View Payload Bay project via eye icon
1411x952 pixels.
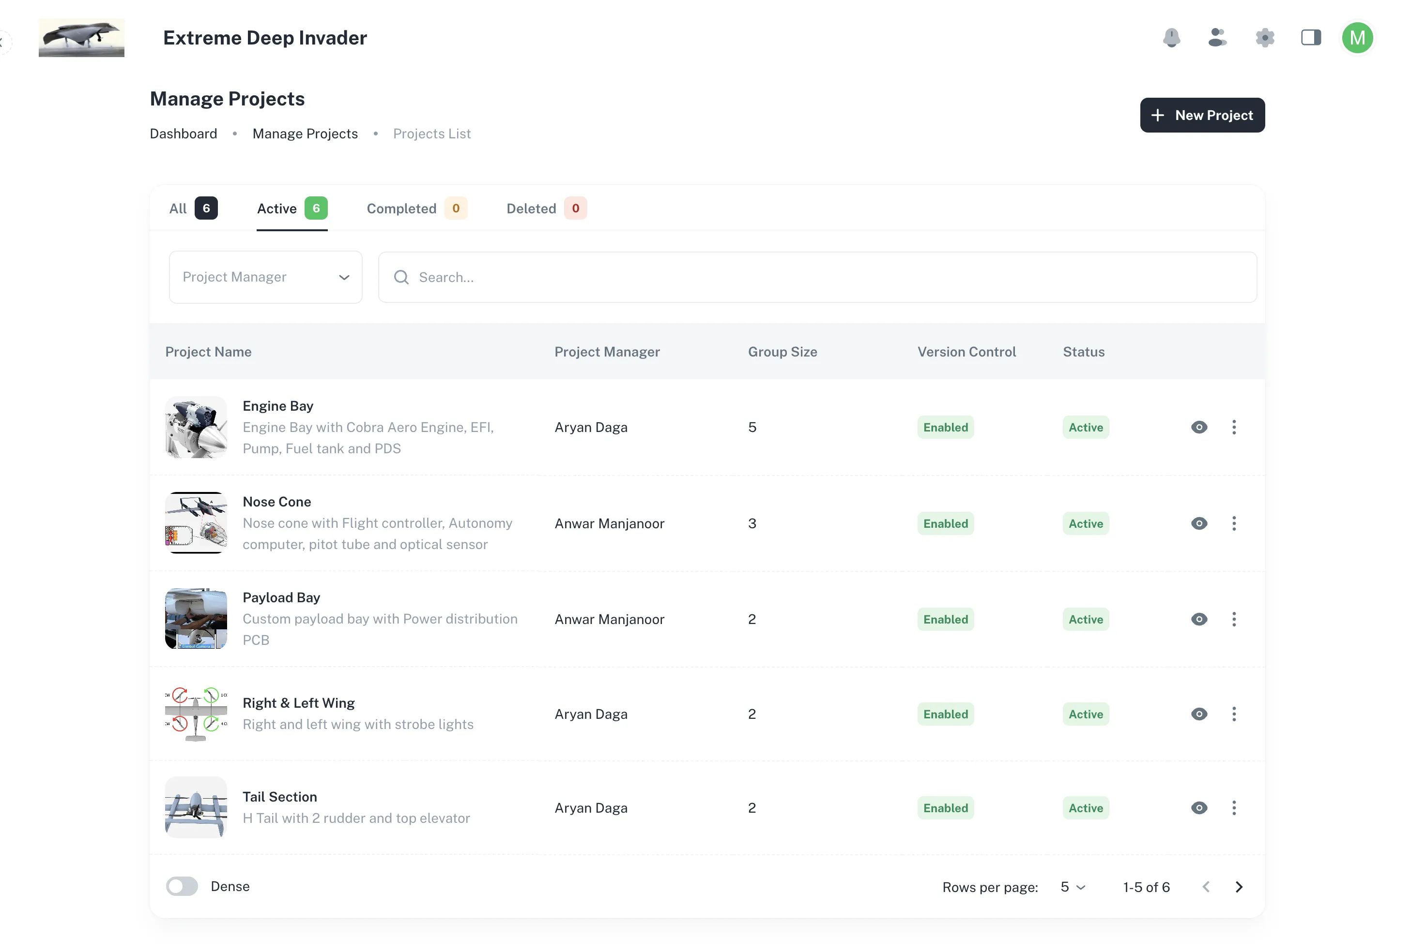(1198, 619)
